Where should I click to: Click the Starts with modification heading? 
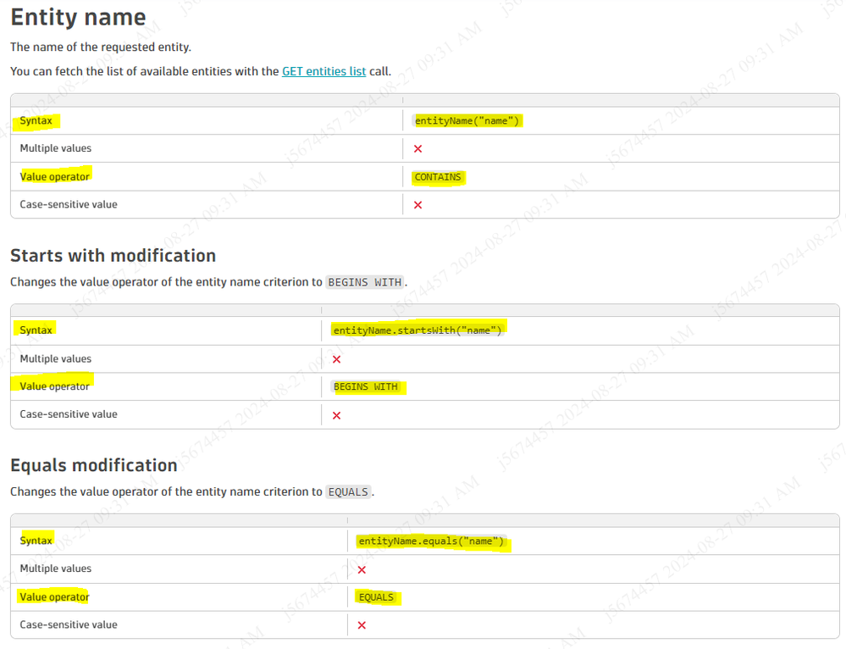click(113, 256)
